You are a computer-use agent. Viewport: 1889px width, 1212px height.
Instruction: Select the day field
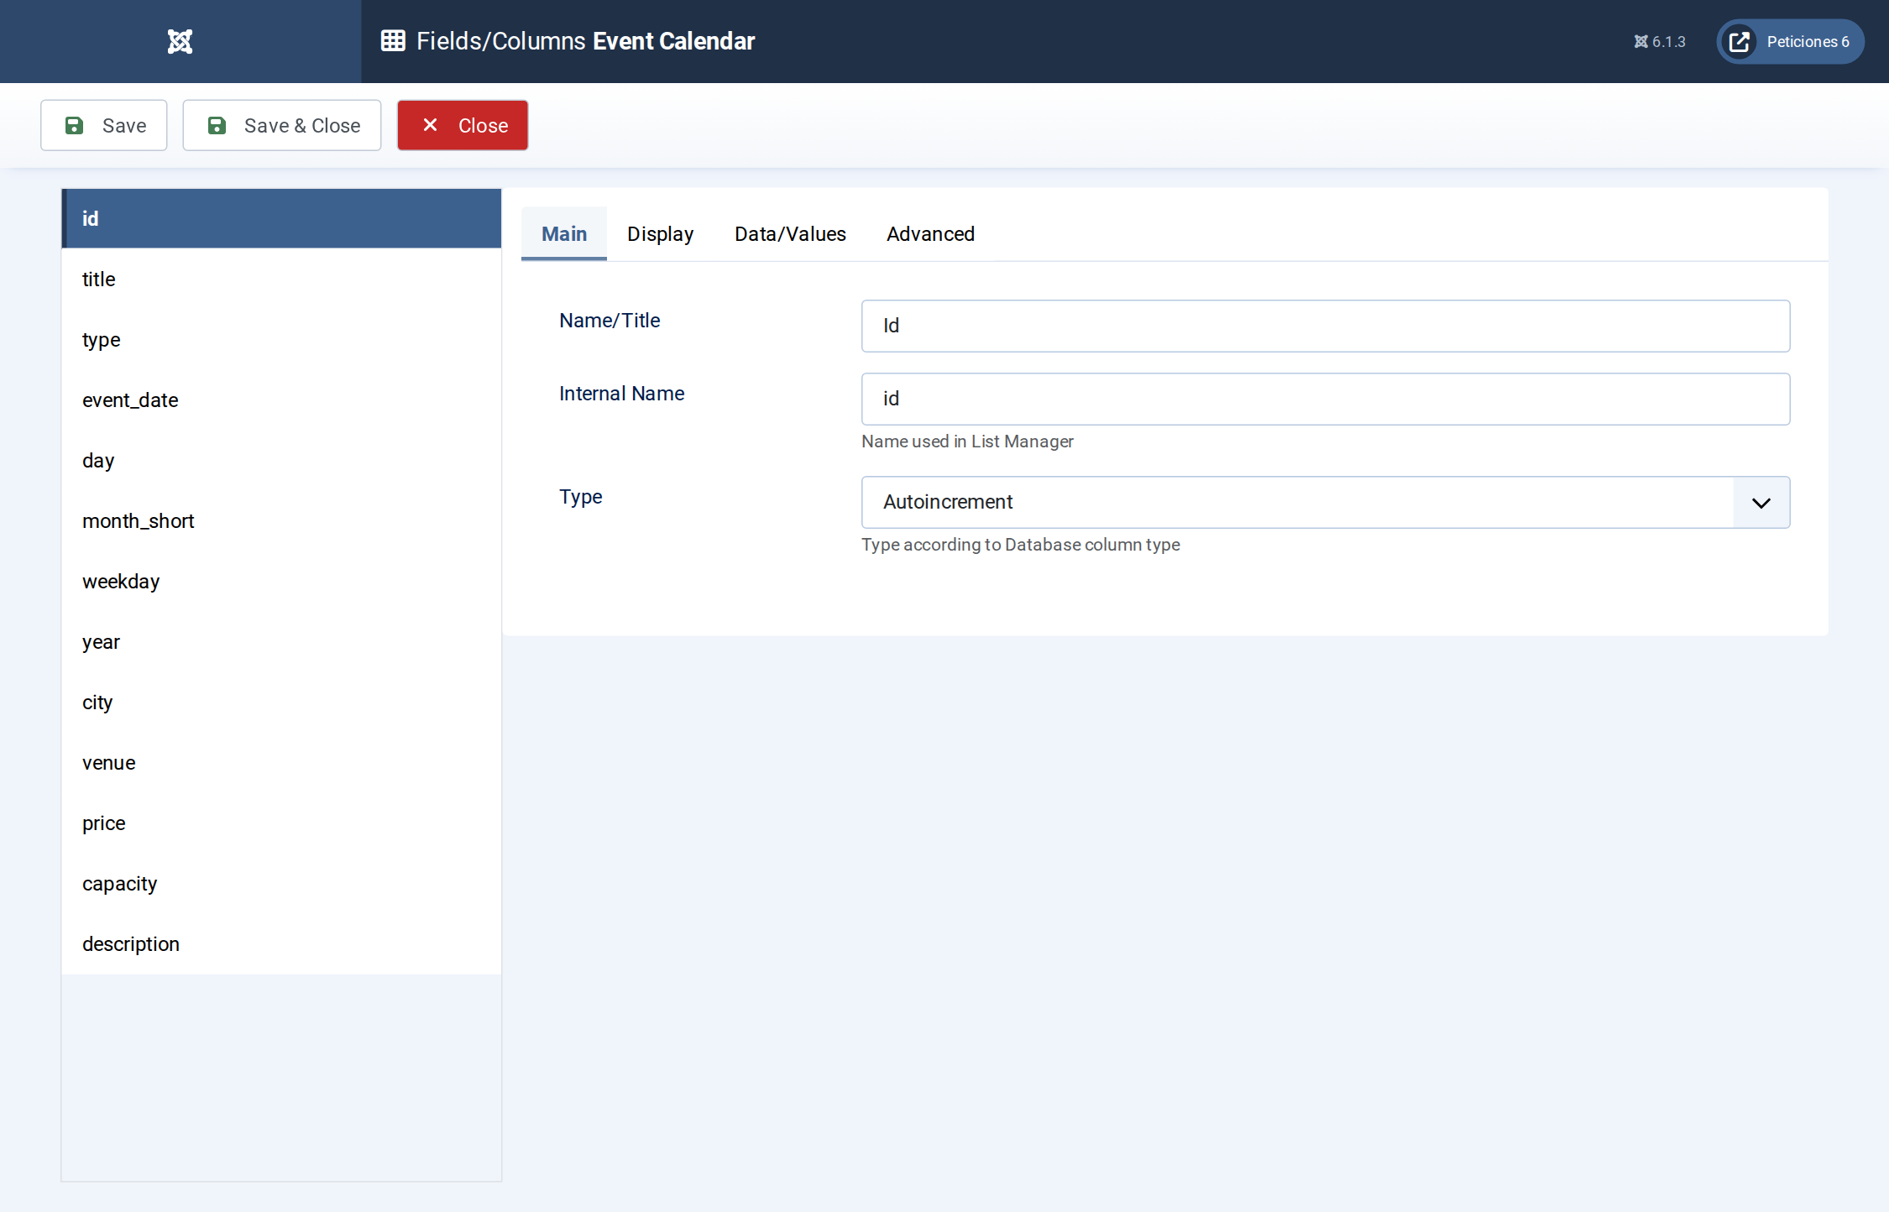[x=281, y=461]
